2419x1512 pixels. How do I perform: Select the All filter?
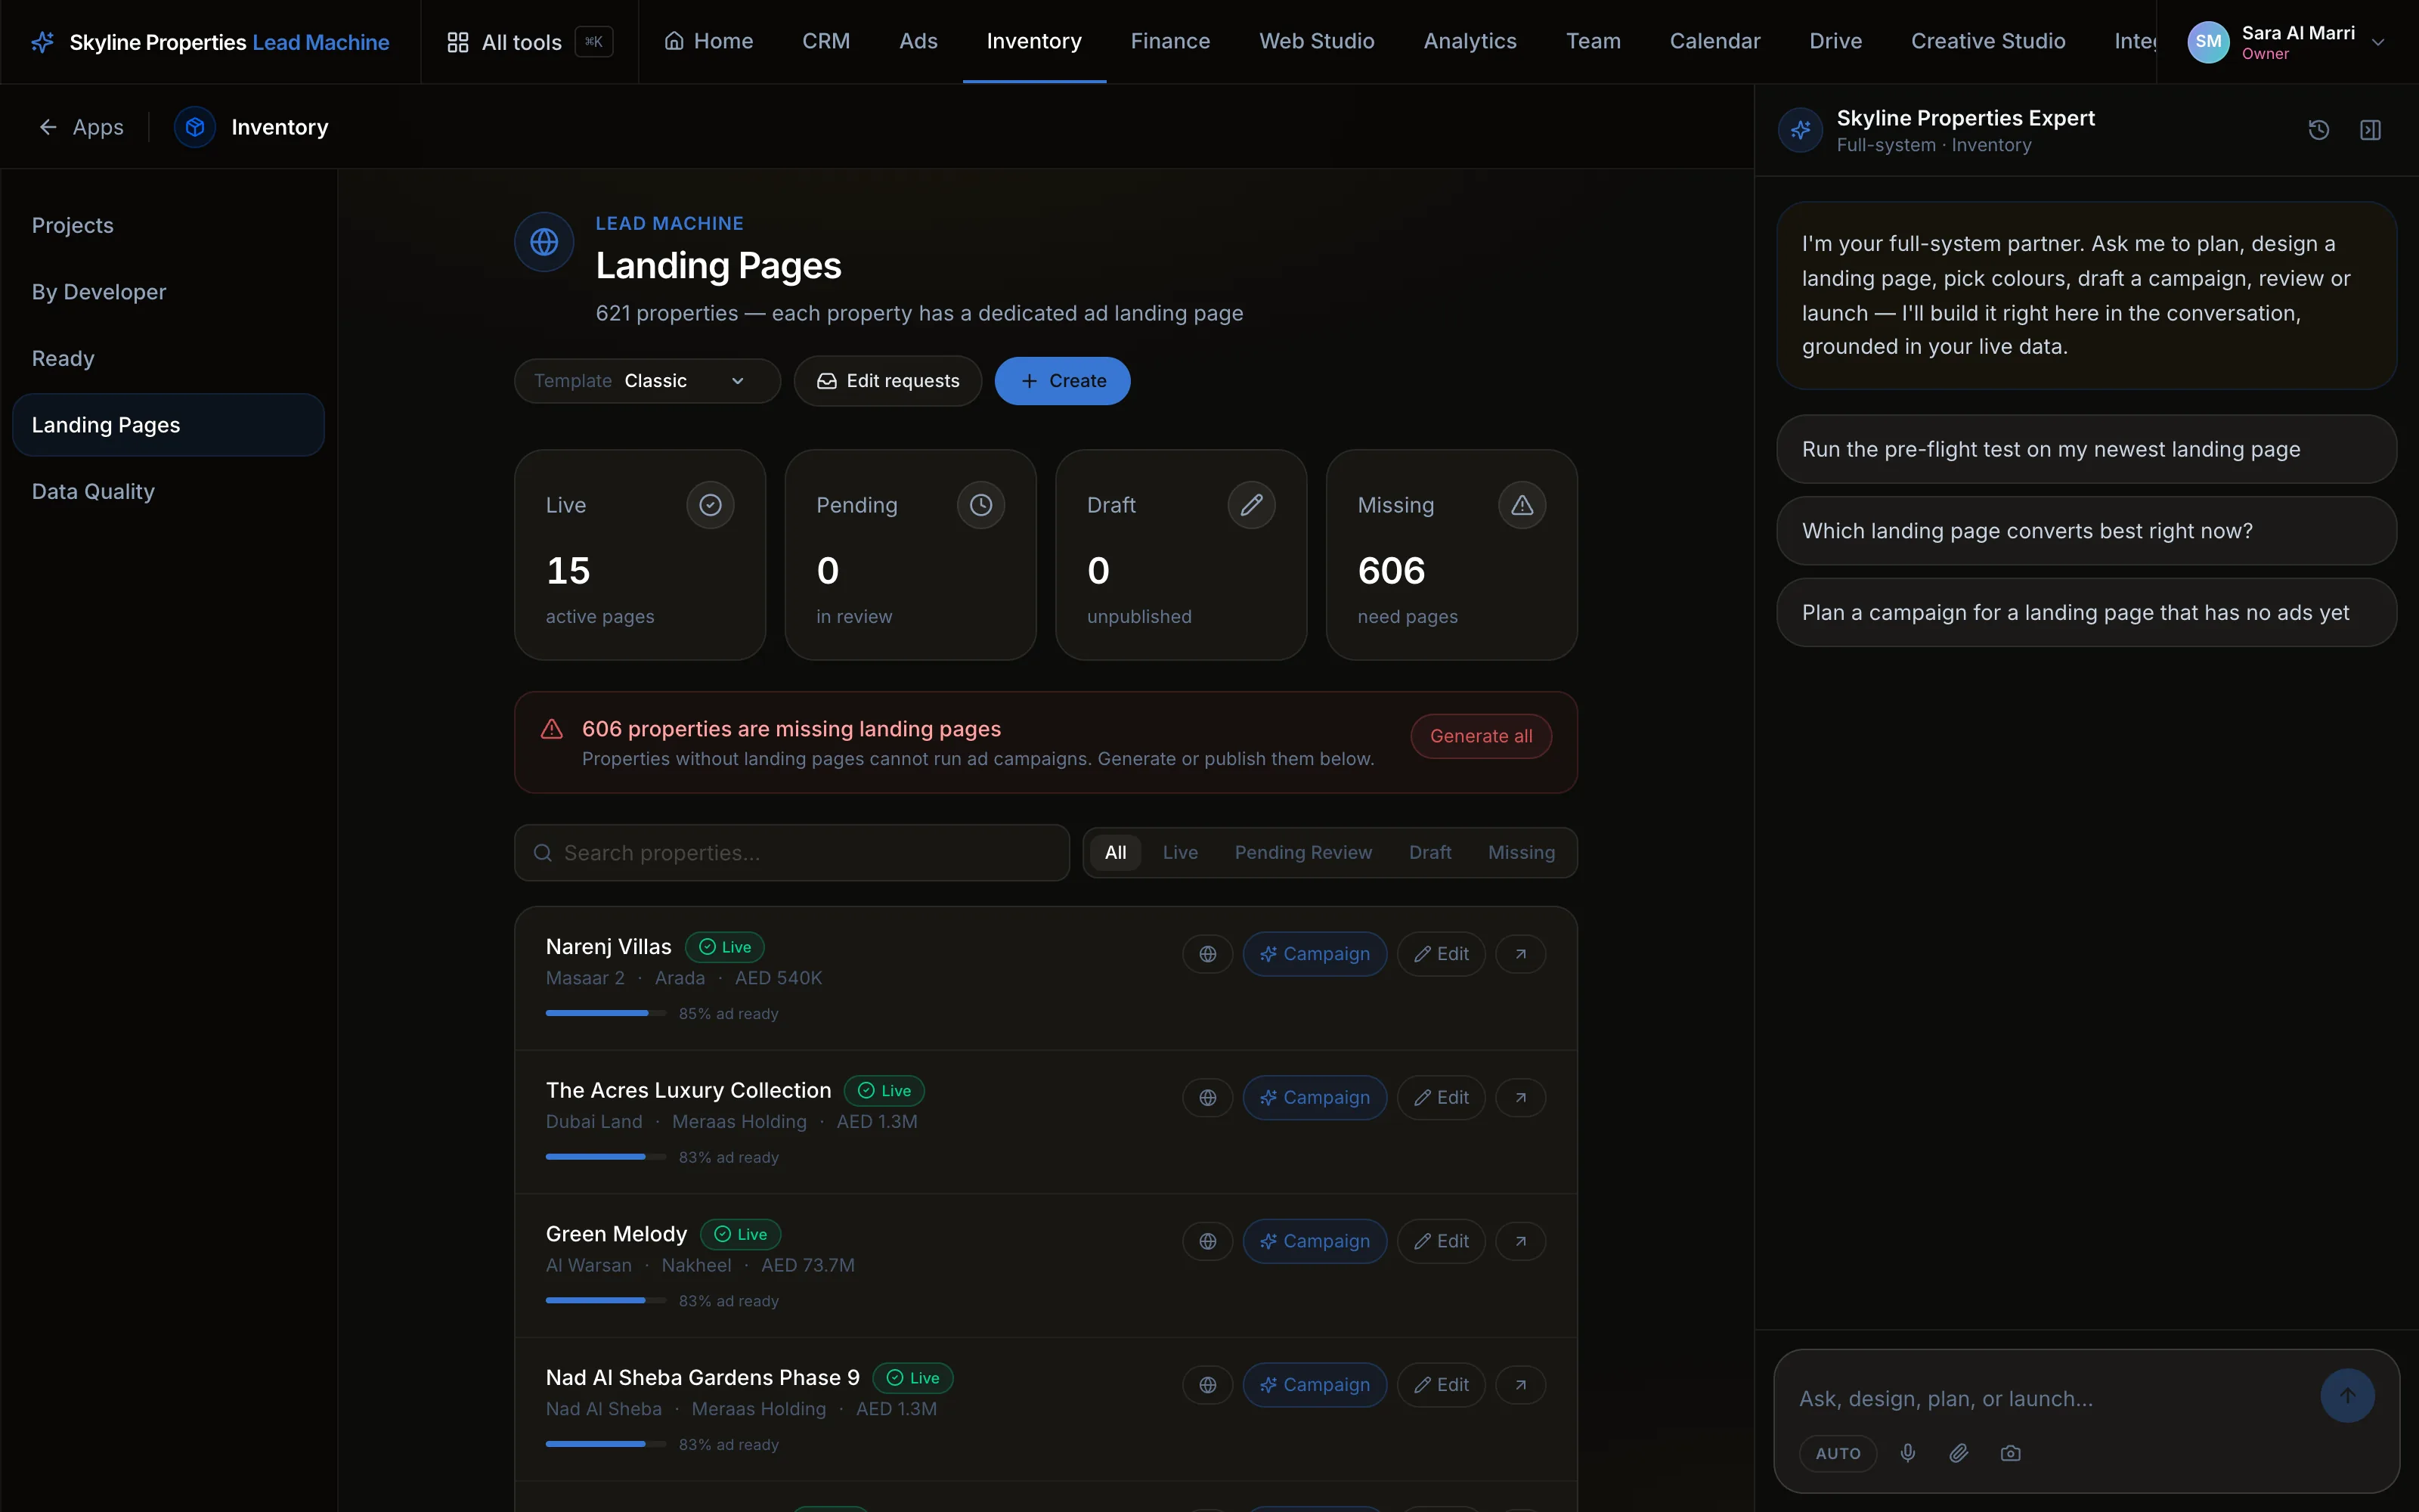pos(1116,852)
